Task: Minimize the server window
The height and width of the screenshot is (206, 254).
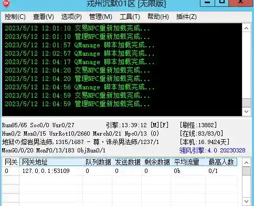Action: click(x=207, y=3)
